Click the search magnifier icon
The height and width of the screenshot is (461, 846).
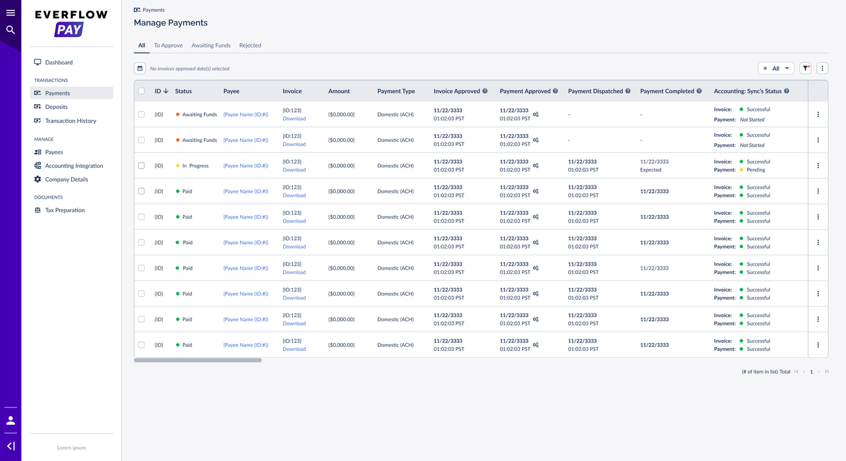click(10, 29)
